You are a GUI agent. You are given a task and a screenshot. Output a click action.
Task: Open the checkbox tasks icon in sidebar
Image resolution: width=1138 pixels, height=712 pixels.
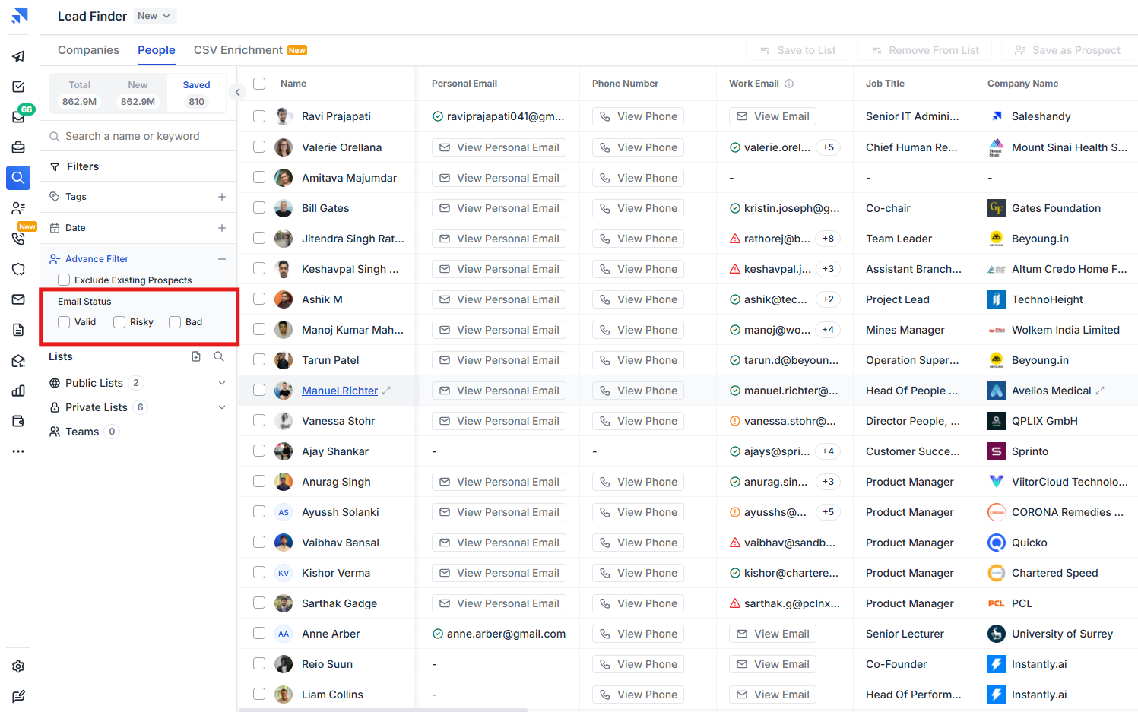18,87
